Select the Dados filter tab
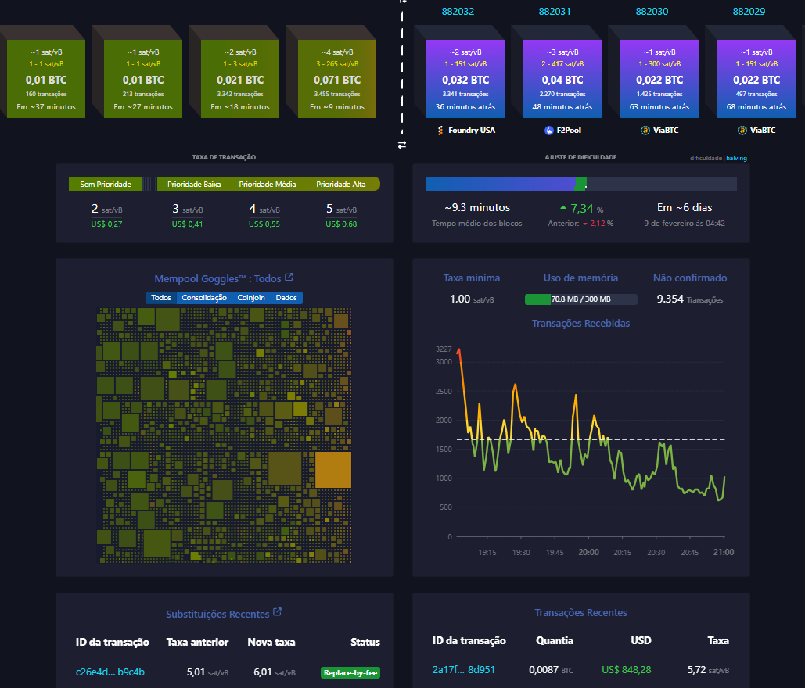 [x=286, y=297]
